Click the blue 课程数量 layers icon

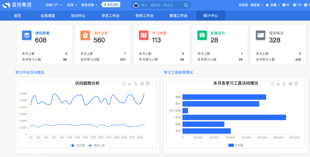pyautogui.click(x=27, y=35)
